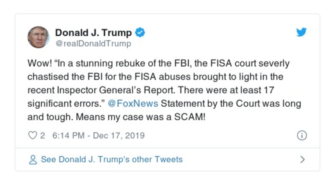This screenshot has width=335, height=186.
Task: Click the person icon beside other Tweets
Action: tap(33, 160)
